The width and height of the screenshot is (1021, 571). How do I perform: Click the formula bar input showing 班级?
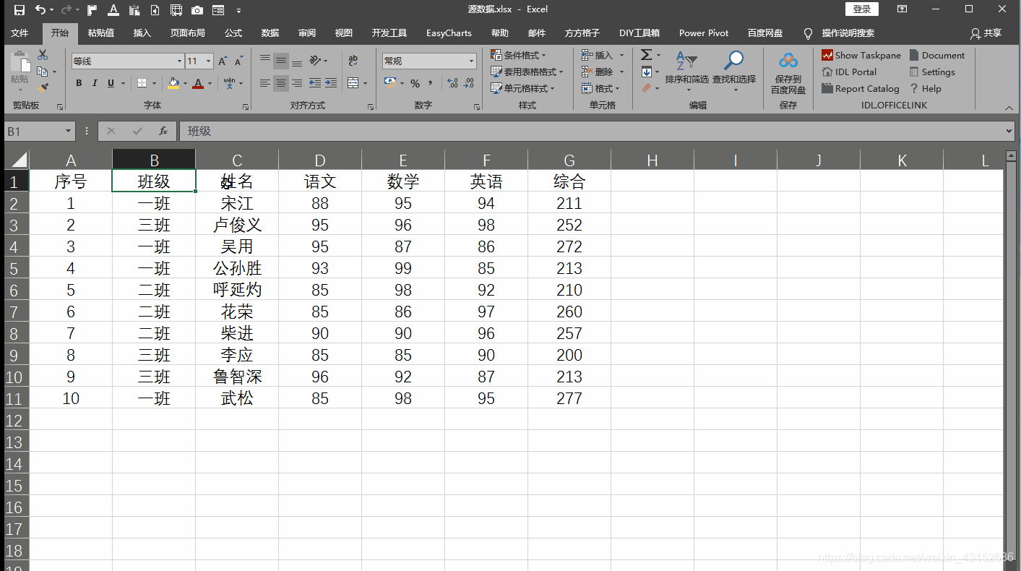tap(591, 131)
